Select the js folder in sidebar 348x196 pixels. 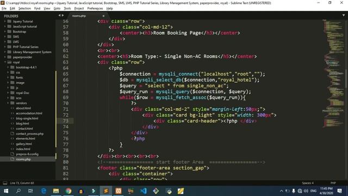coord(17,88)
